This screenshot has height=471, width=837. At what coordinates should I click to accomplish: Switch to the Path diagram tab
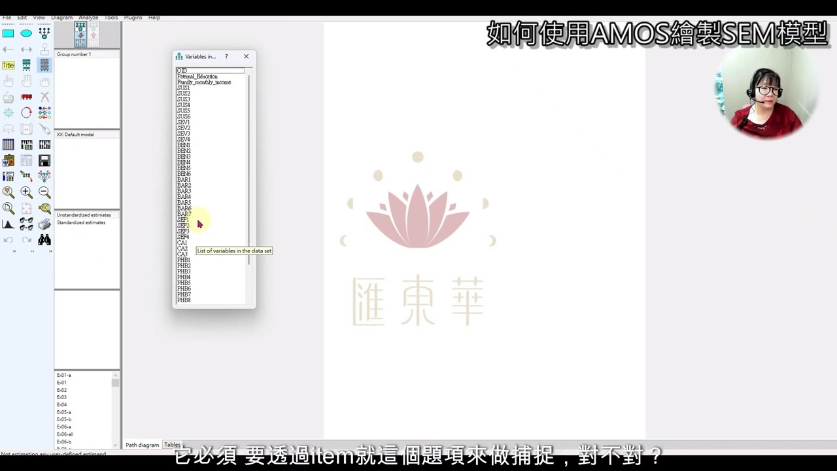tap(143, 445)
